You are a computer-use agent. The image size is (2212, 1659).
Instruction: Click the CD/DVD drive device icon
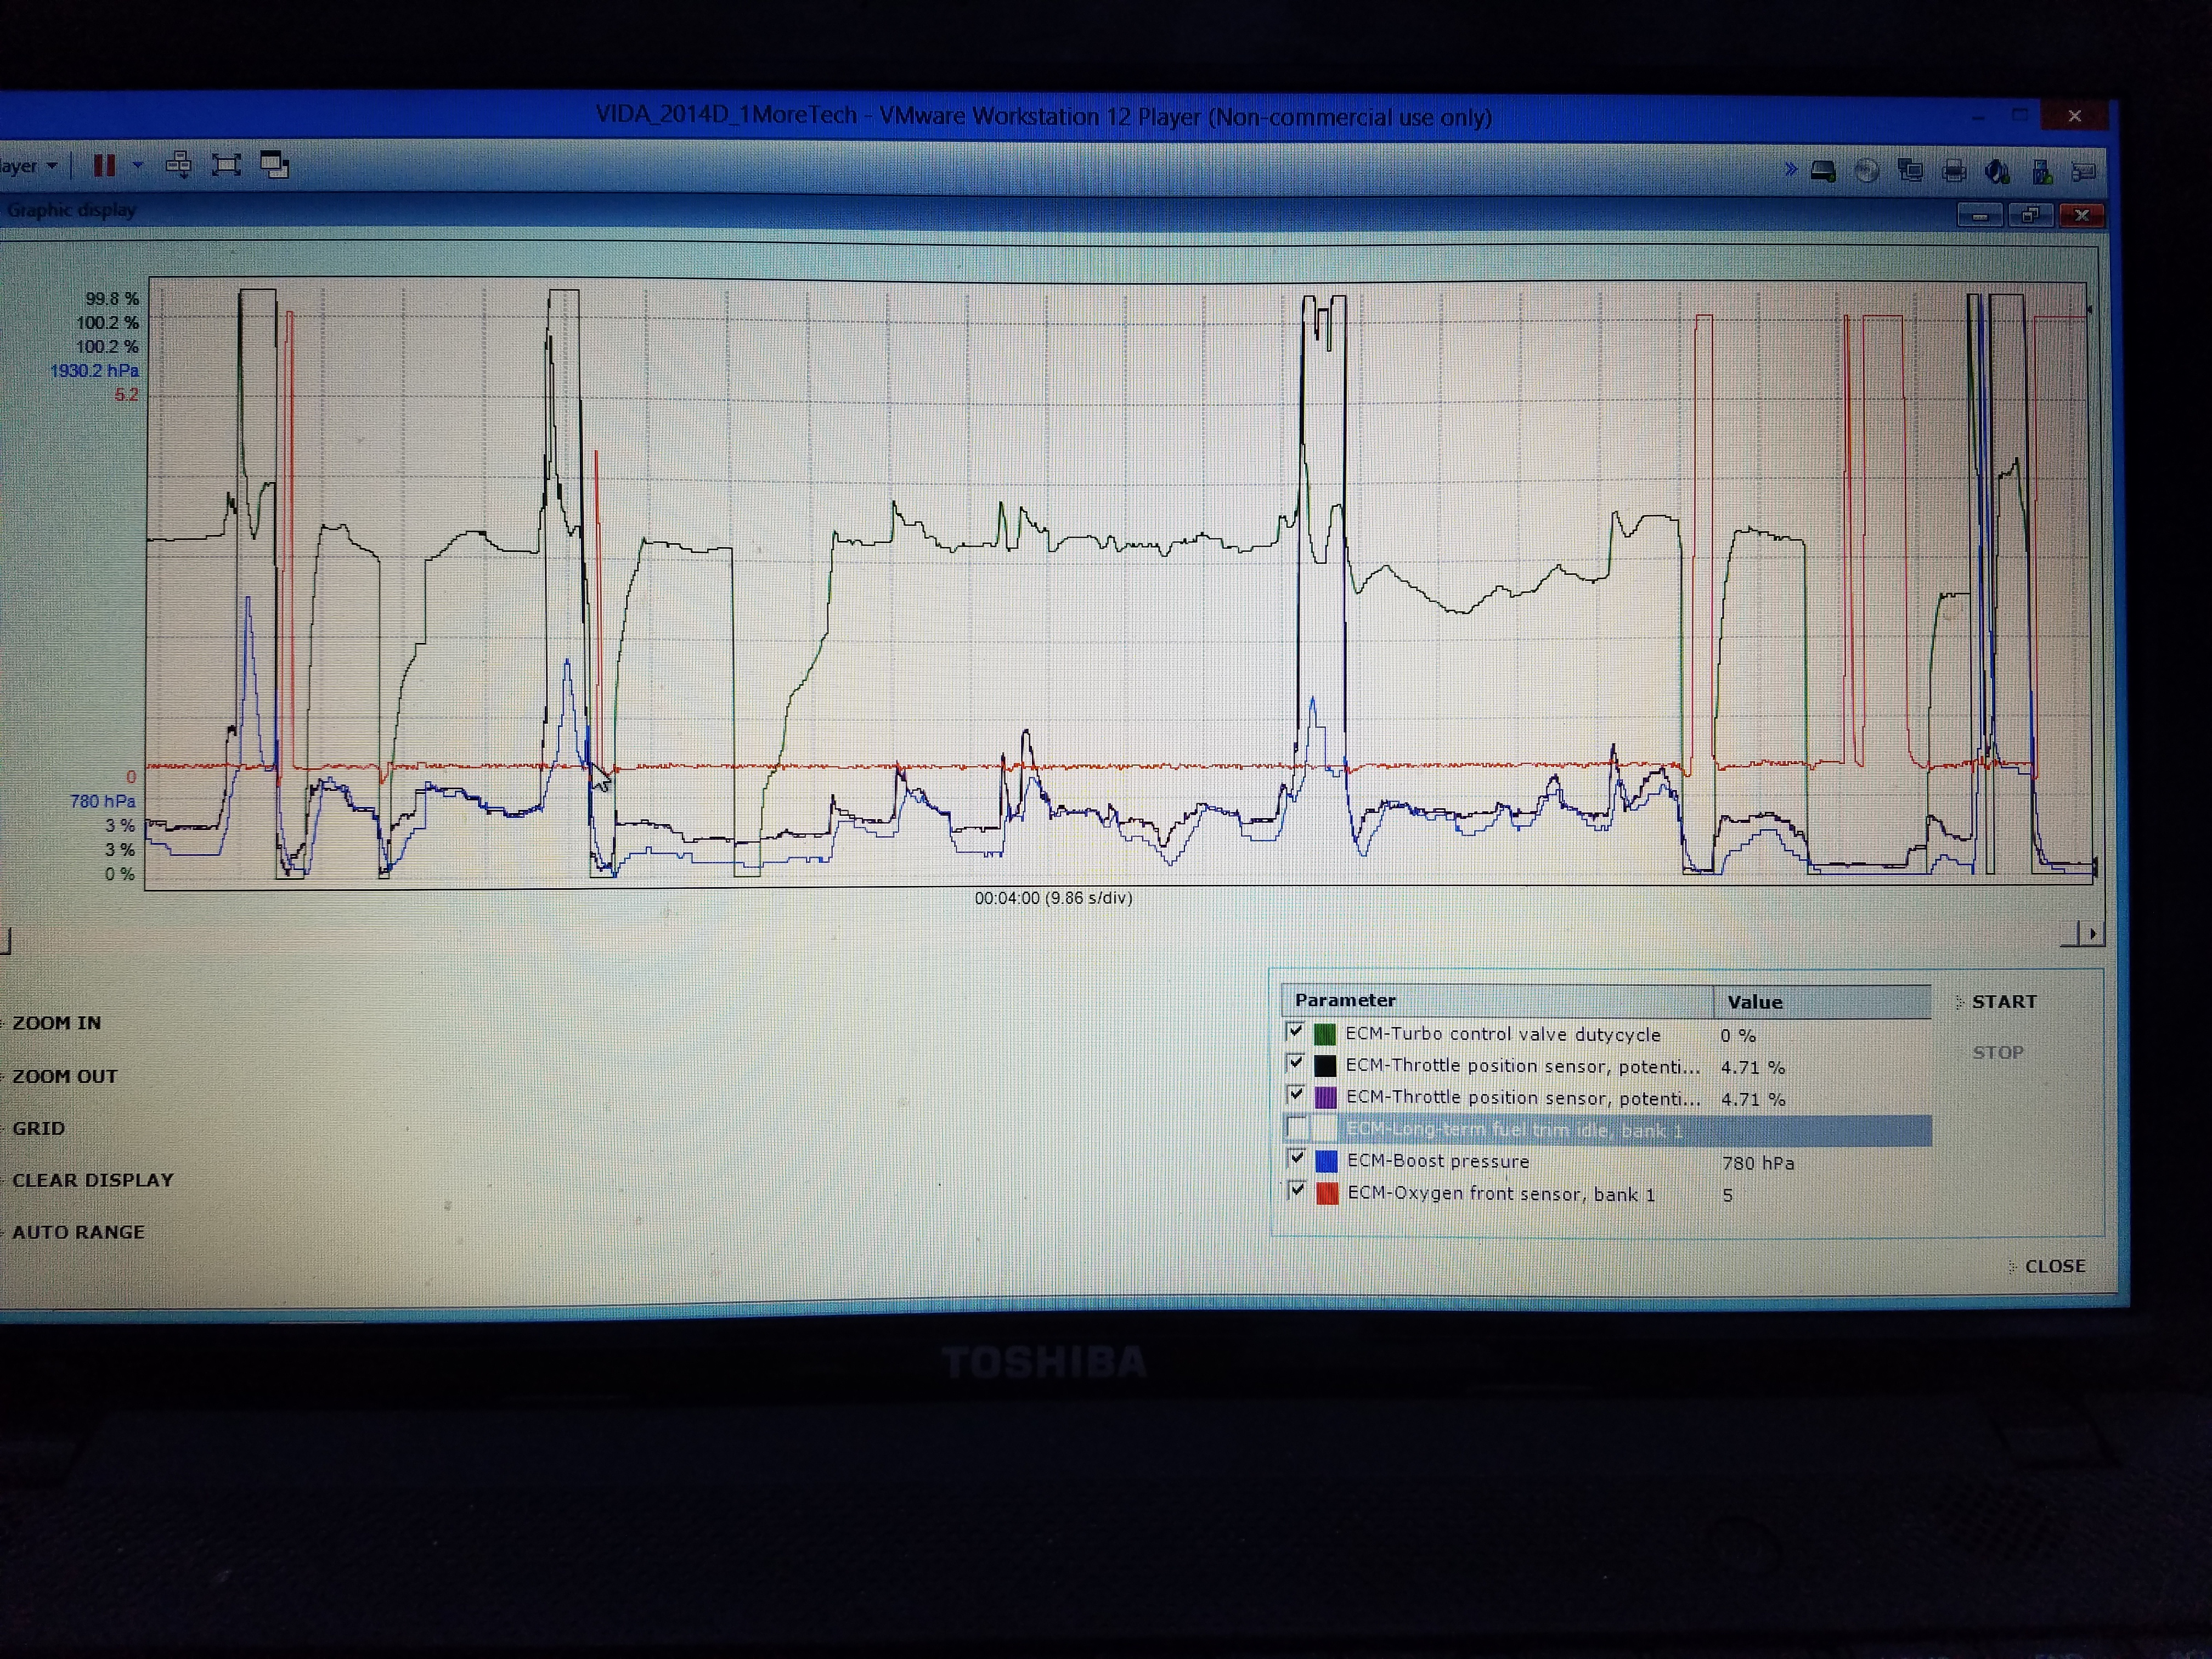tap(1866, 172)
